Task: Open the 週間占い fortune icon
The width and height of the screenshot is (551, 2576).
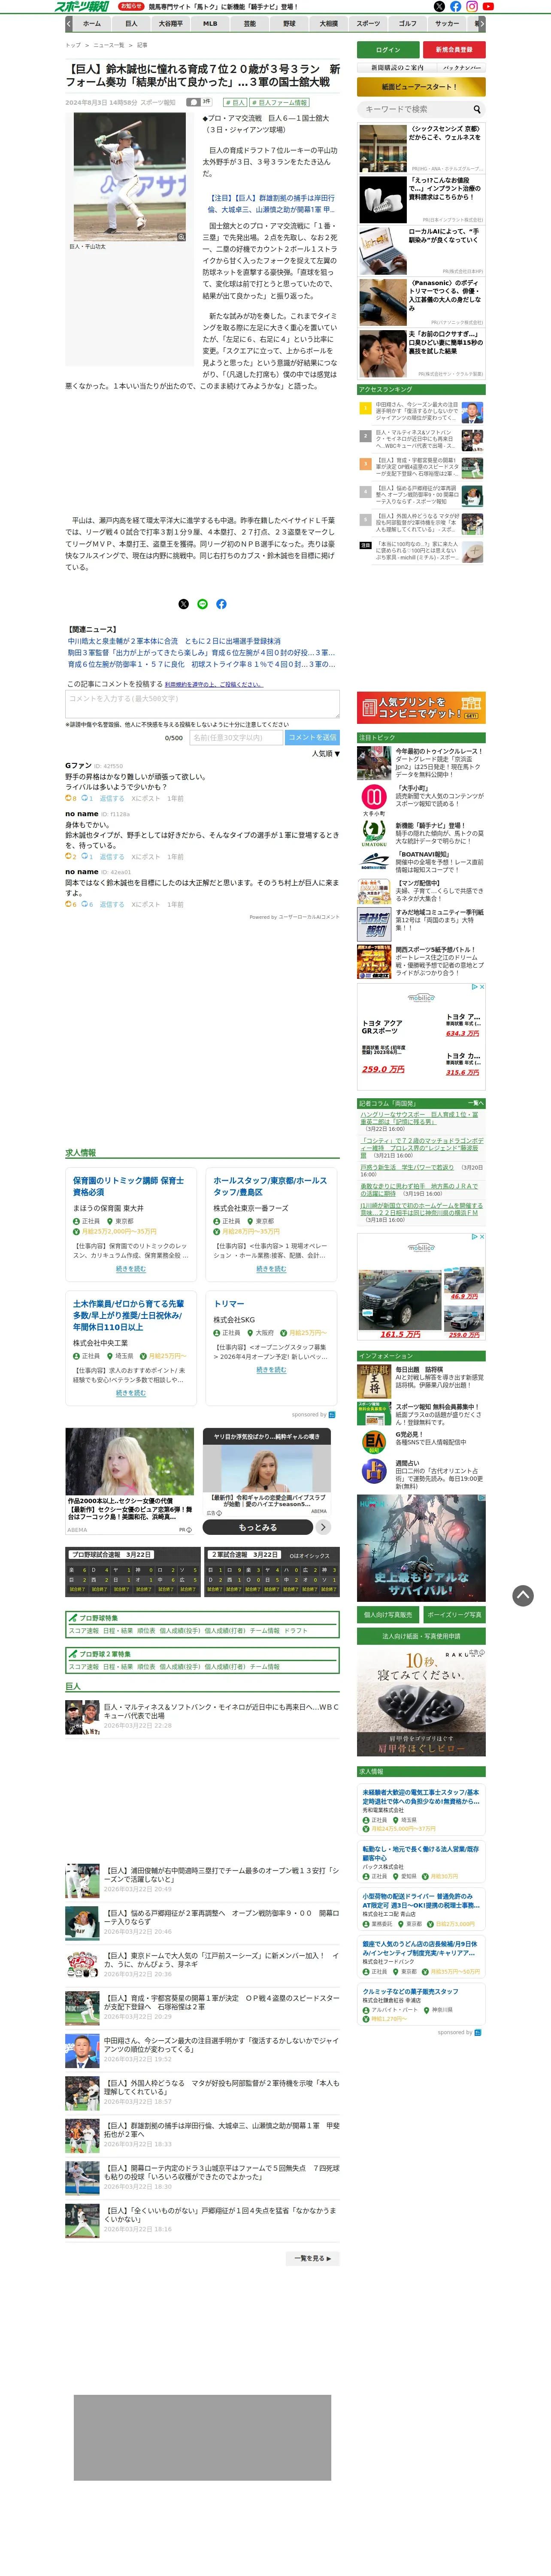Action: coord(374,1471)
